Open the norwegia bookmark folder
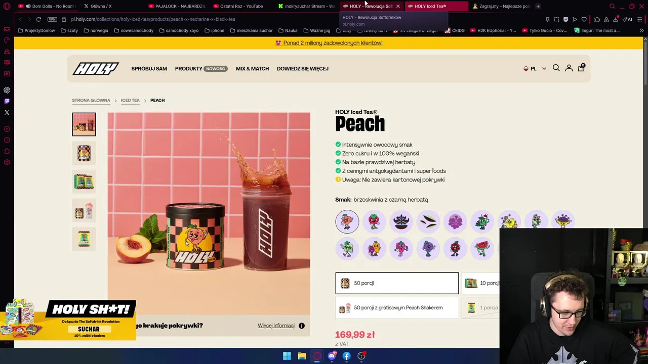The height and width of the screenshot is (364, 648). tap(96, 30)
